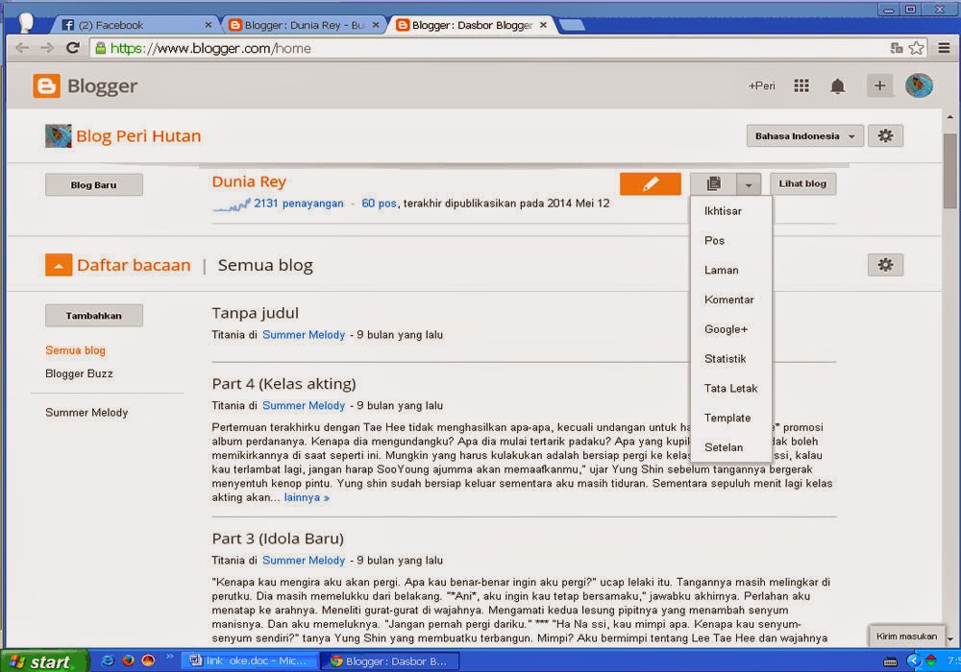Click the Lihat blog button
Image resolution: width=961 pixels, height=672 pixels.
point(802,183)
